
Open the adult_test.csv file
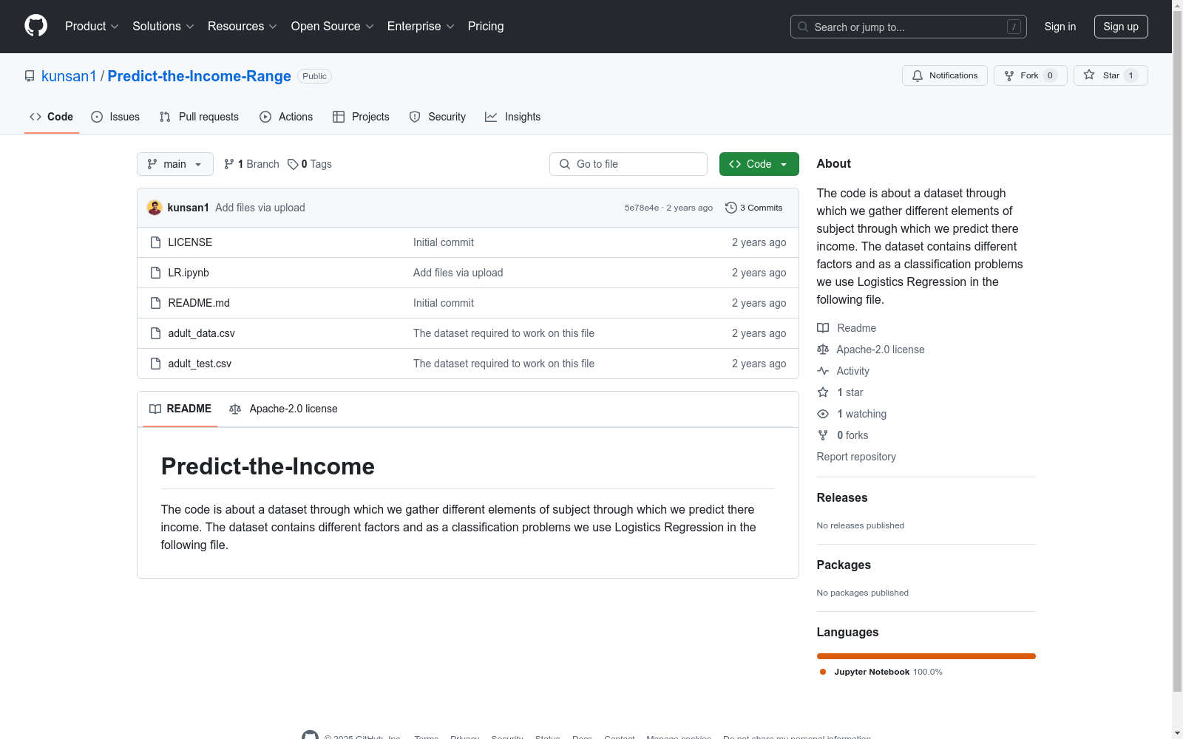tap(200, 364)
